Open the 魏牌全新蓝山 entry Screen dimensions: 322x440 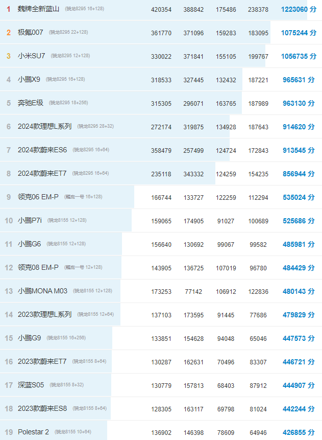point(38,9)
